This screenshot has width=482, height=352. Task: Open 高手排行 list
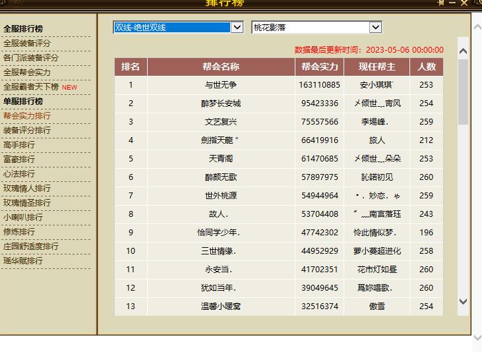pyautogui.click(x=19, y=145)
